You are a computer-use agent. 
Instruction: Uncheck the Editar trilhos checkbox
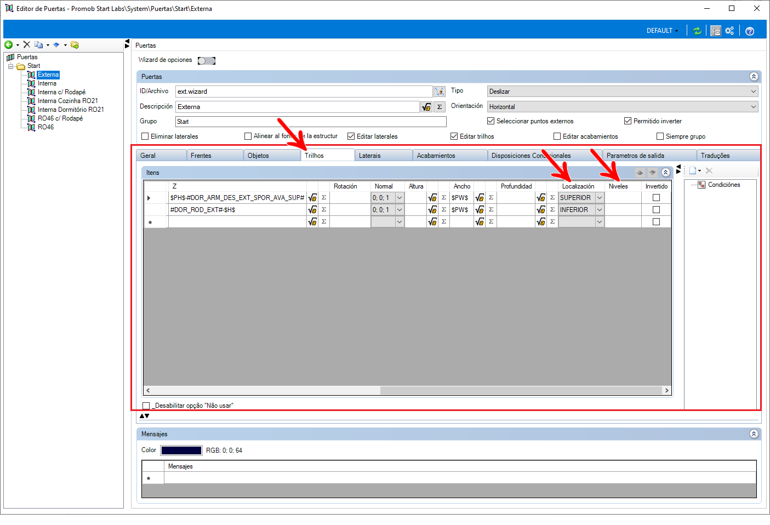[454, 136]
